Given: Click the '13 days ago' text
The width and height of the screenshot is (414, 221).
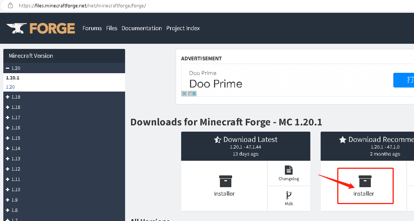Looking at the screenshot, I should click(x=245, y=154).
